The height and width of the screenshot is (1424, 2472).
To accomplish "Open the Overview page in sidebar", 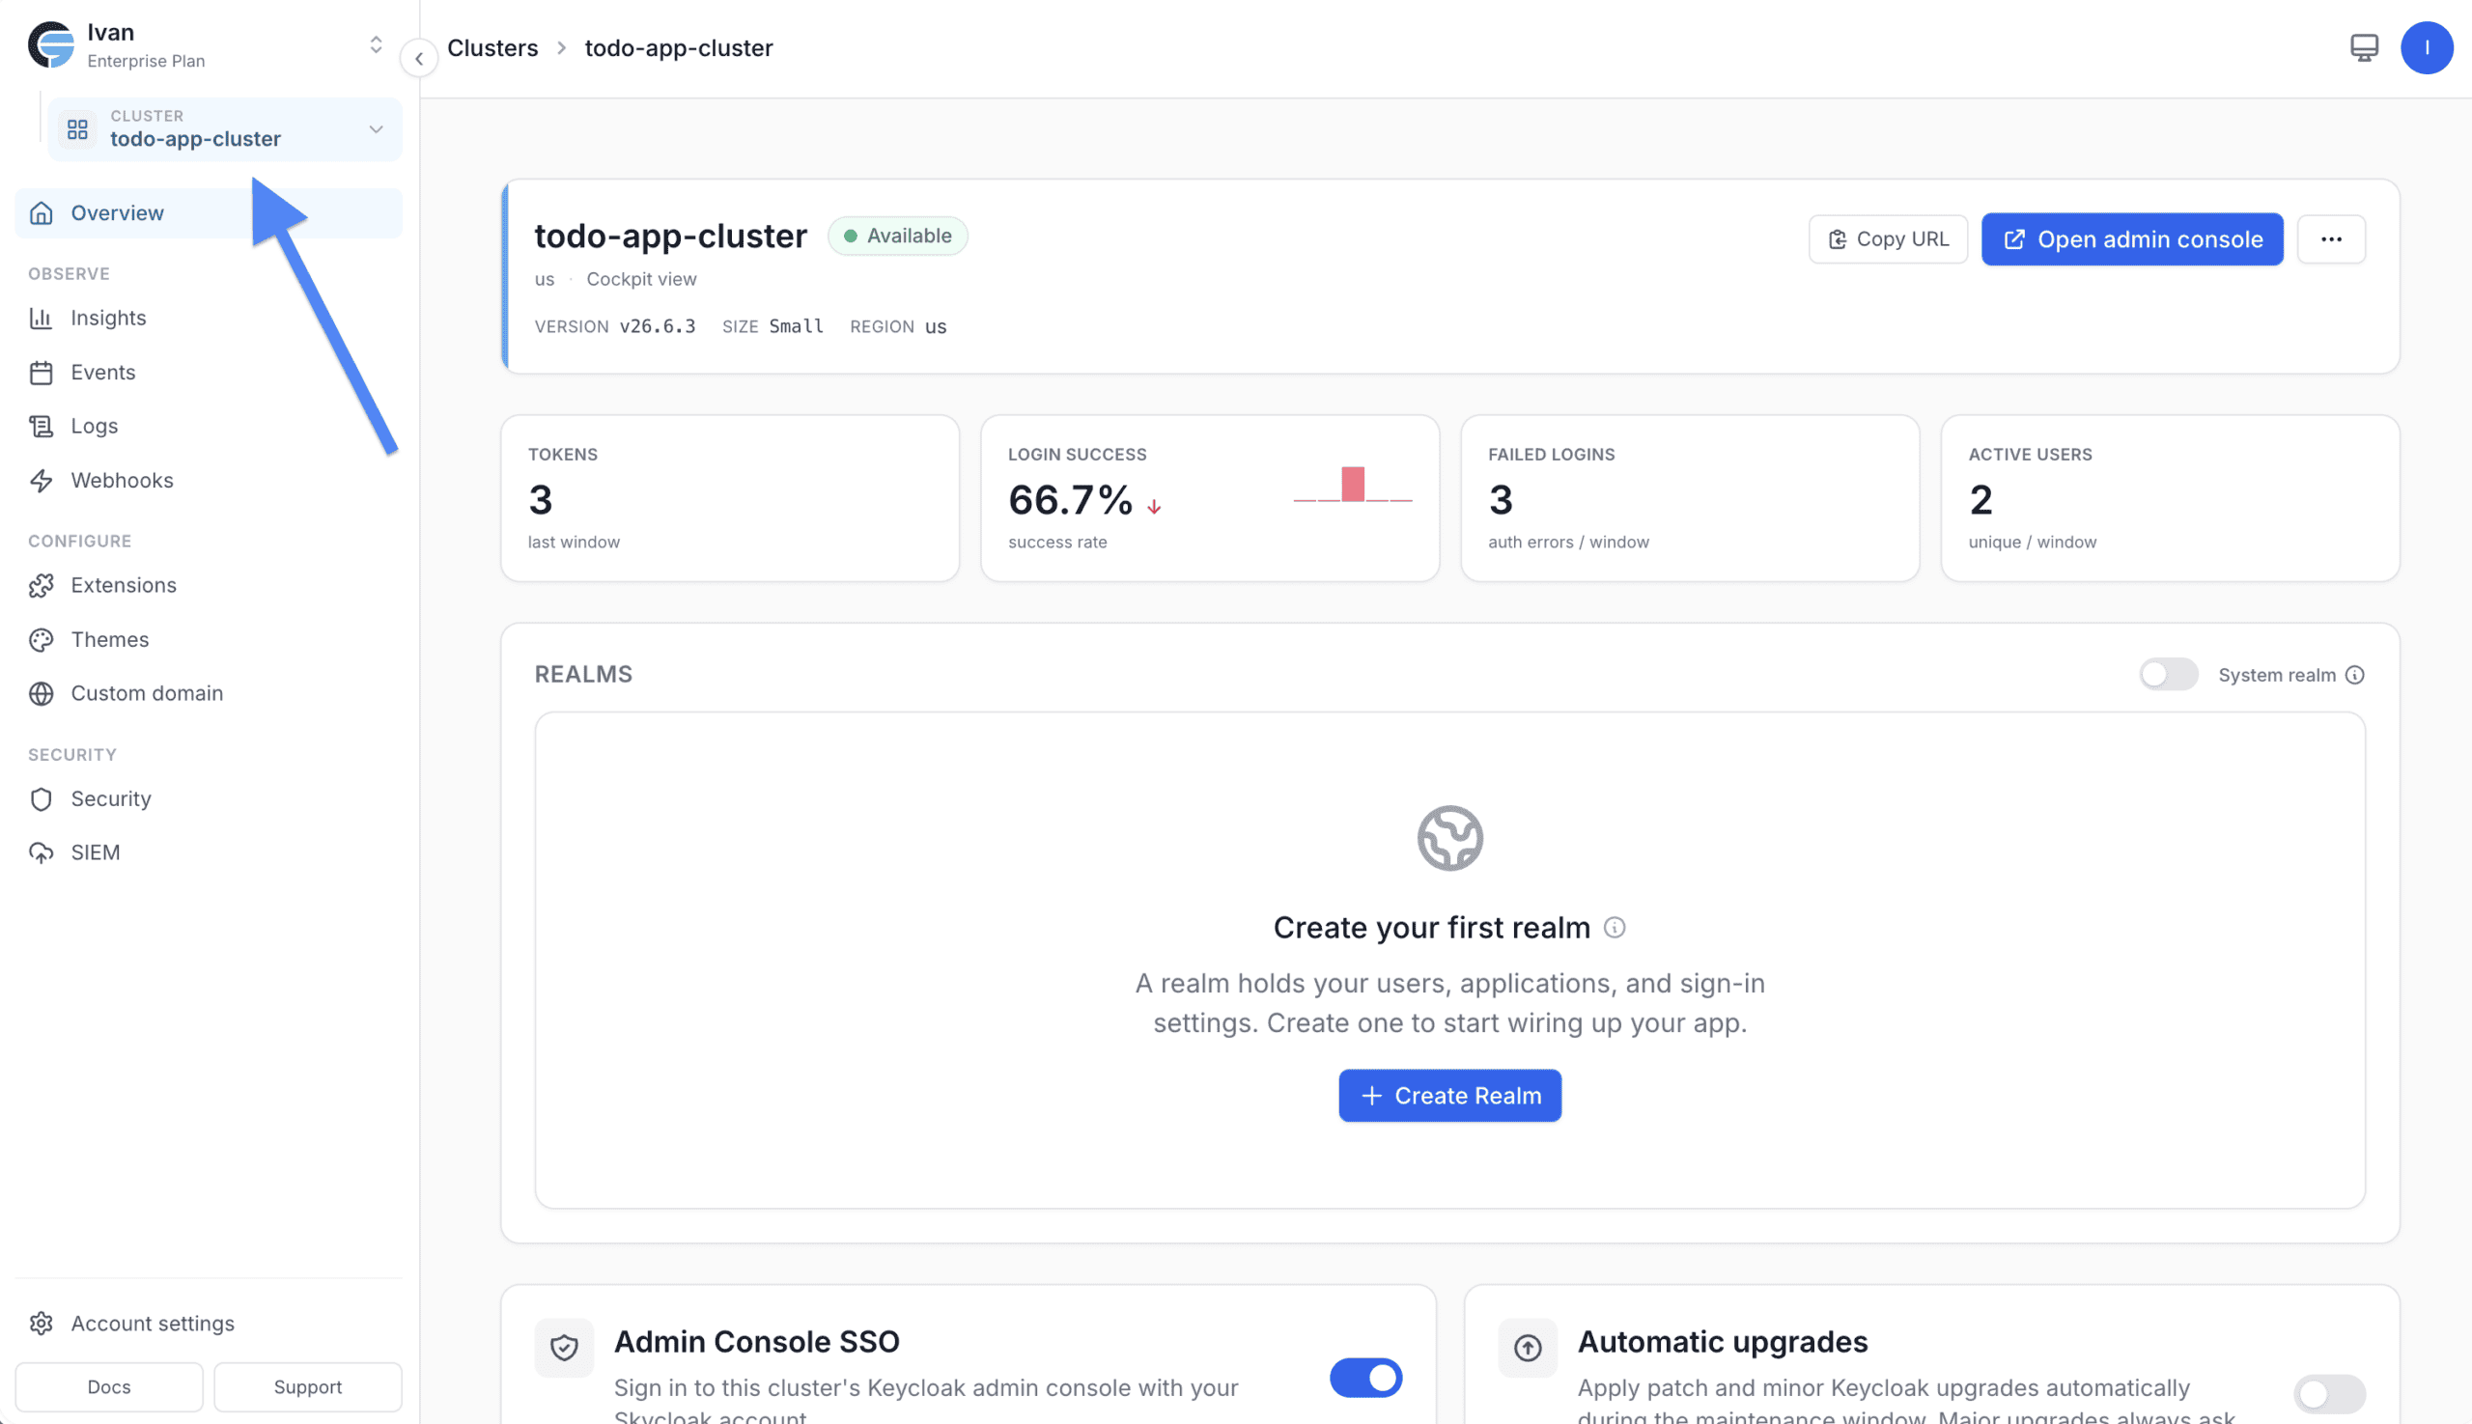I will [x=208, y=212].
